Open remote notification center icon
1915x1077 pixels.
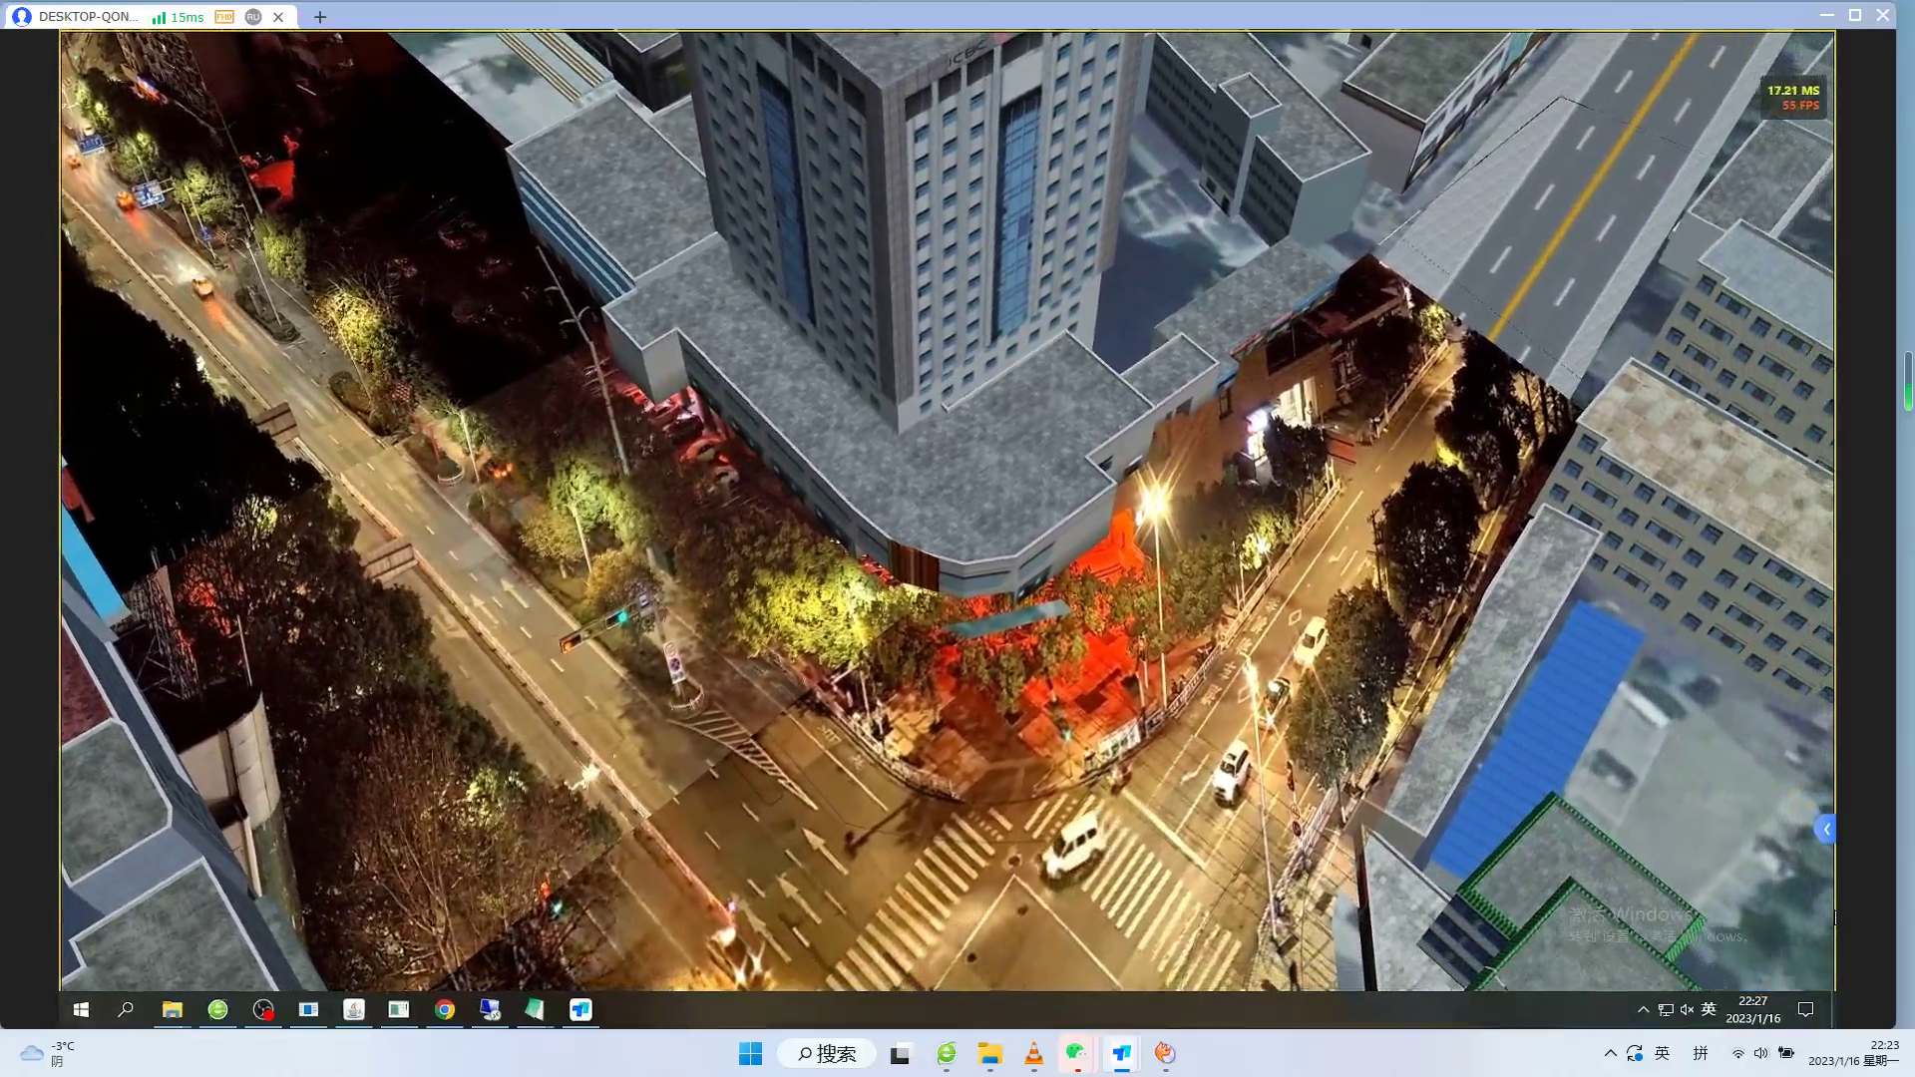1805,1010
